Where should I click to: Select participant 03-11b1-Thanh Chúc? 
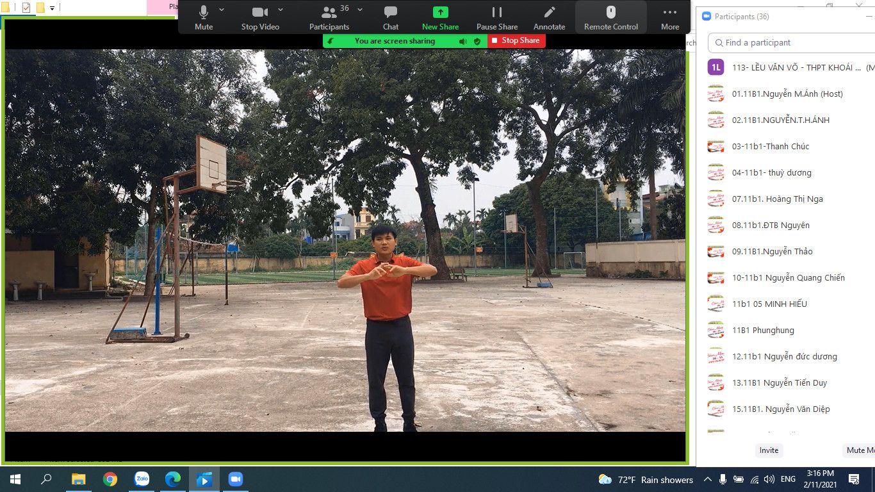click(771, 146)
